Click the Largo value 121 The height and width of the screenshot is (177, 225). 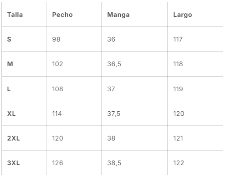point(178,138)
